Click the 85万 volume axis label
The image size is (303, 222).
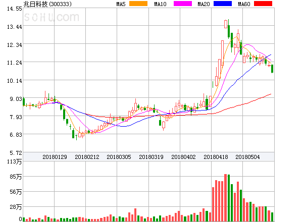click(16, 177)
